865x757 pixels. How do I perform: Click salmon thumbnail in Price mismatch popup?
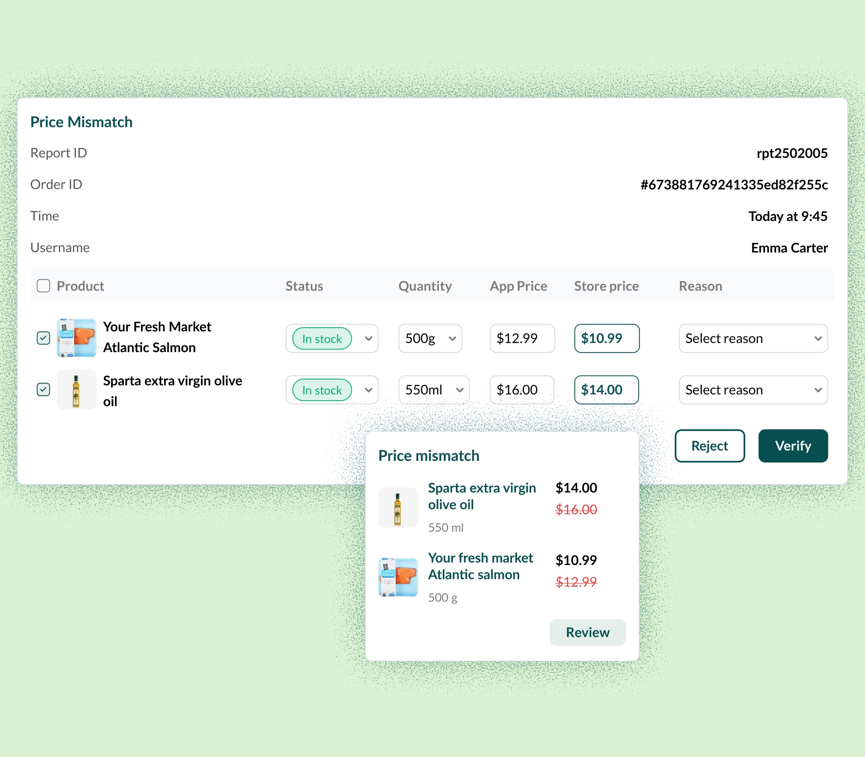pyautogui.click(x=398, y=577)
